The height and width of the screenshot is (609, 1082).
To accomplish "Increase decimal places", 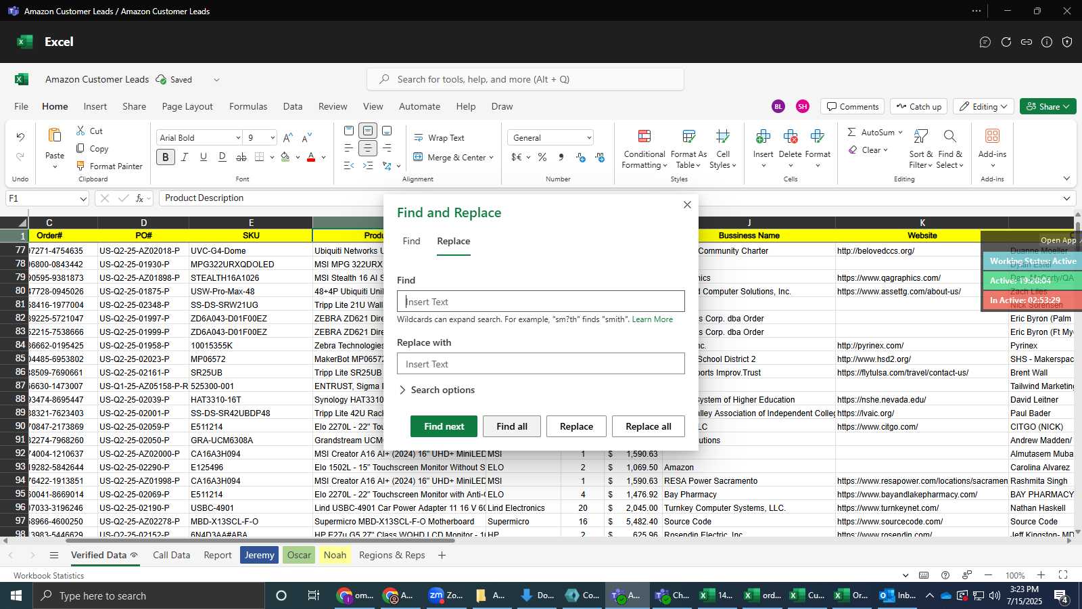I will (580, 157).
